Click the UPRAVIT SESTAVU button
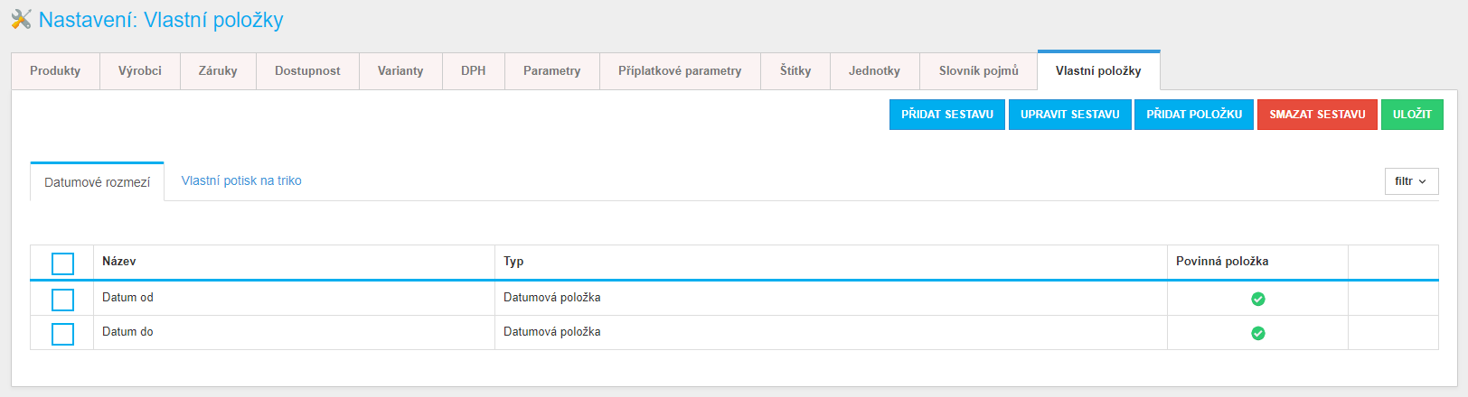 1070,115
